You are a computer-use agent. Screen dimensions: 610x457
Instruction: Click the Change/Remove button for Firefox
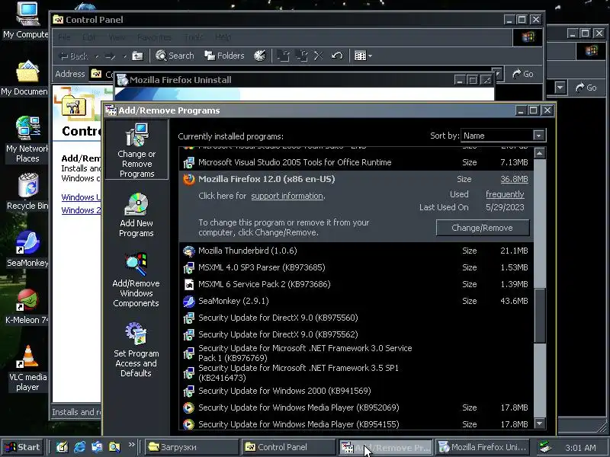coord(483,228)
